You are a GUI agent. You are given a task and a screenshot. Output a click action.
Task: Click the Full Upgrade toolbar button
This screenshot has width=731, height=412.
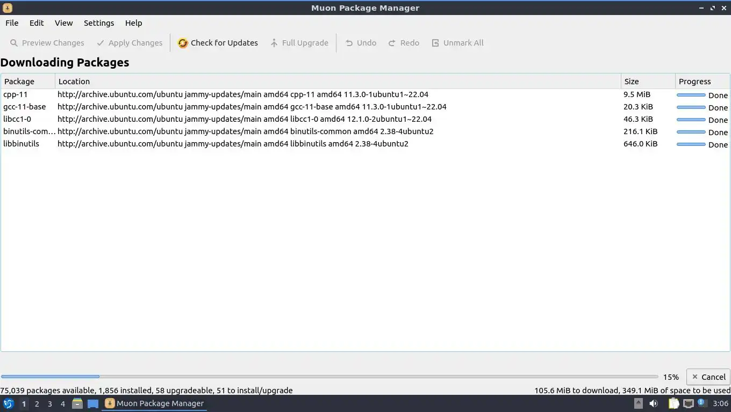tap(299, 43)
